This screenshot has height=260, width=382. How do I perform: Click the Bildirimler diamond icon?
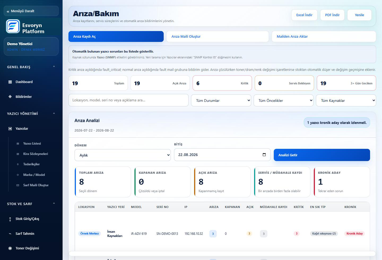pos(10,97)
